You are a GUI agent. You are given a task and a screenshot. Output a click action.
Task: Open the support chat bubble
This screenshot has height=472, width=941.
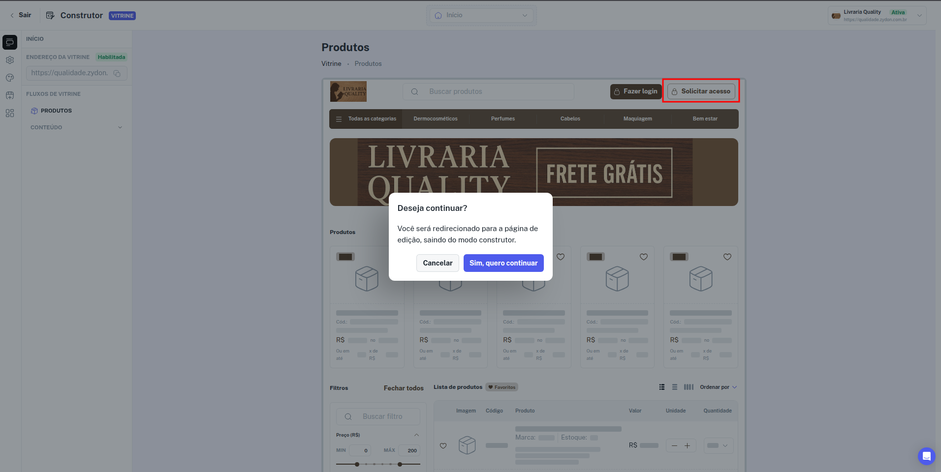(926, 456)
